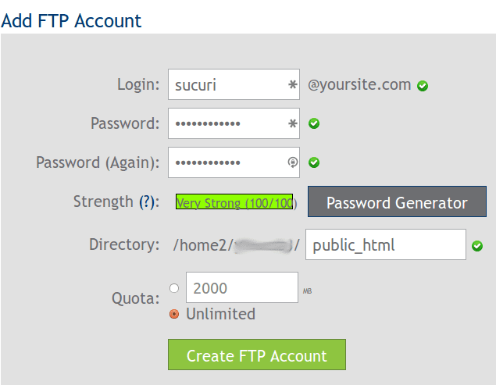
Task: Select the Unlimited quota radio button
Action: [174, 314]
